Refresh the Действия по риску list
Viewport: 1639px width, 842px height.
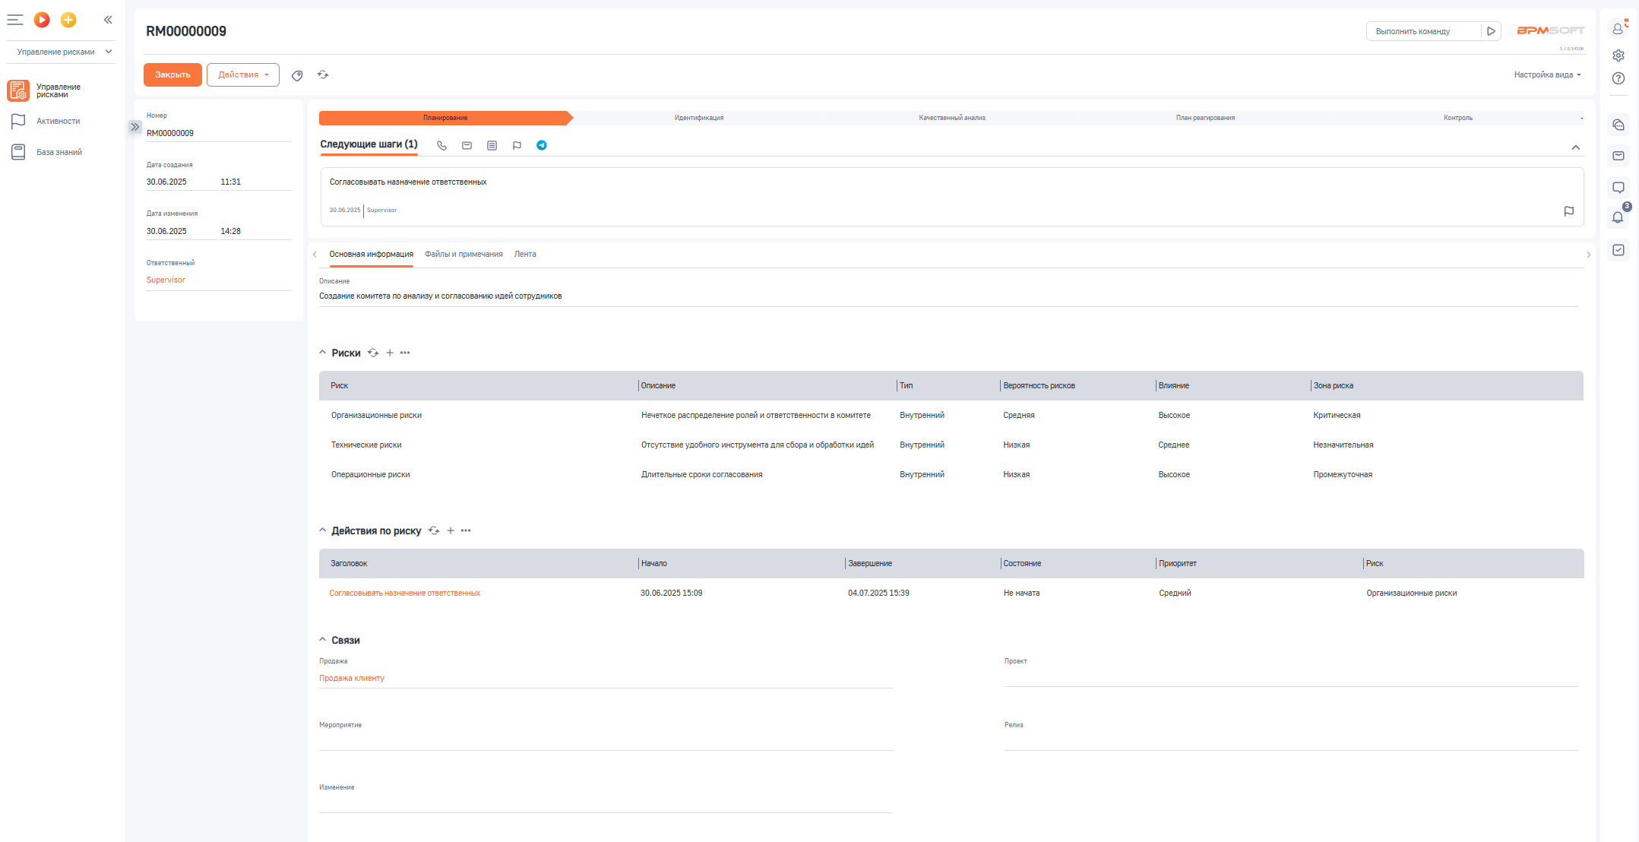(x=434, y=530)
